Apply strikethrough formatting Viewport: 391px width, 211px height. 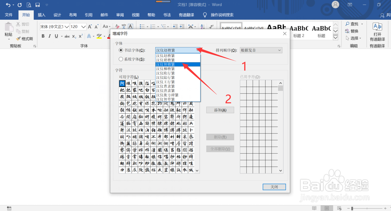[x=67, y=36]
